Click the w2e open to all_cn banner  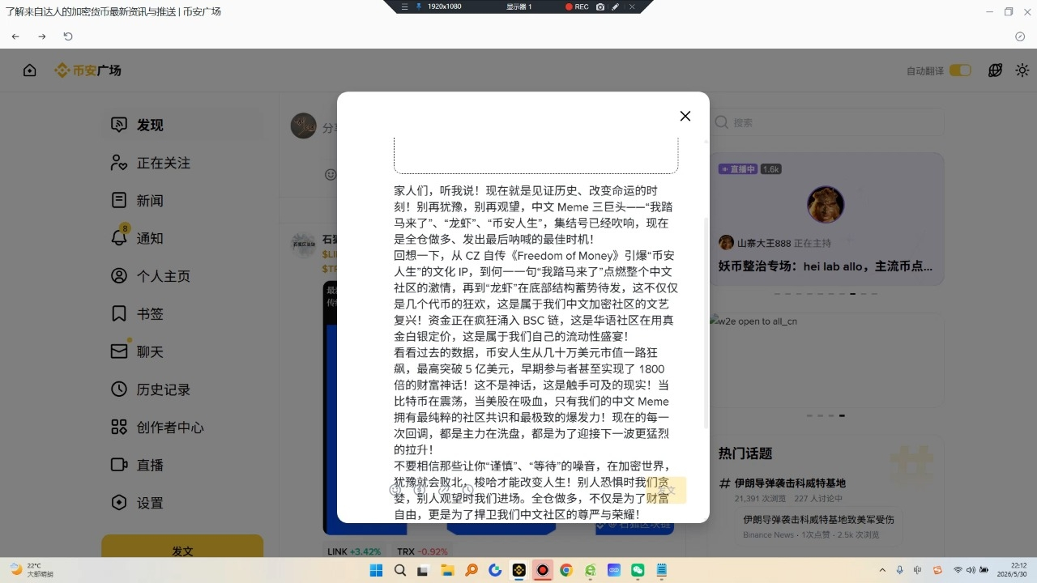[827, 362]
